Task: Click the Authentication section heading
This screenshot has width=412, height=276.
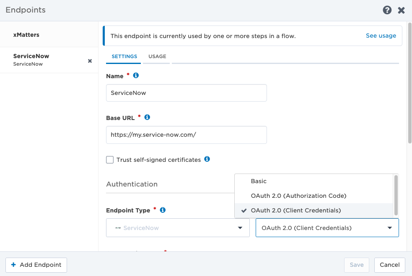Action: (x=132, y=184)
